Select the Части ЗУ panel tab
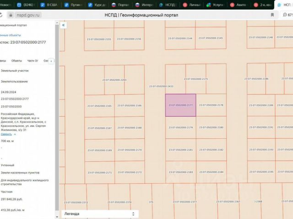Image resolution: width=293 pixels, height=219 pixels. 33,61
